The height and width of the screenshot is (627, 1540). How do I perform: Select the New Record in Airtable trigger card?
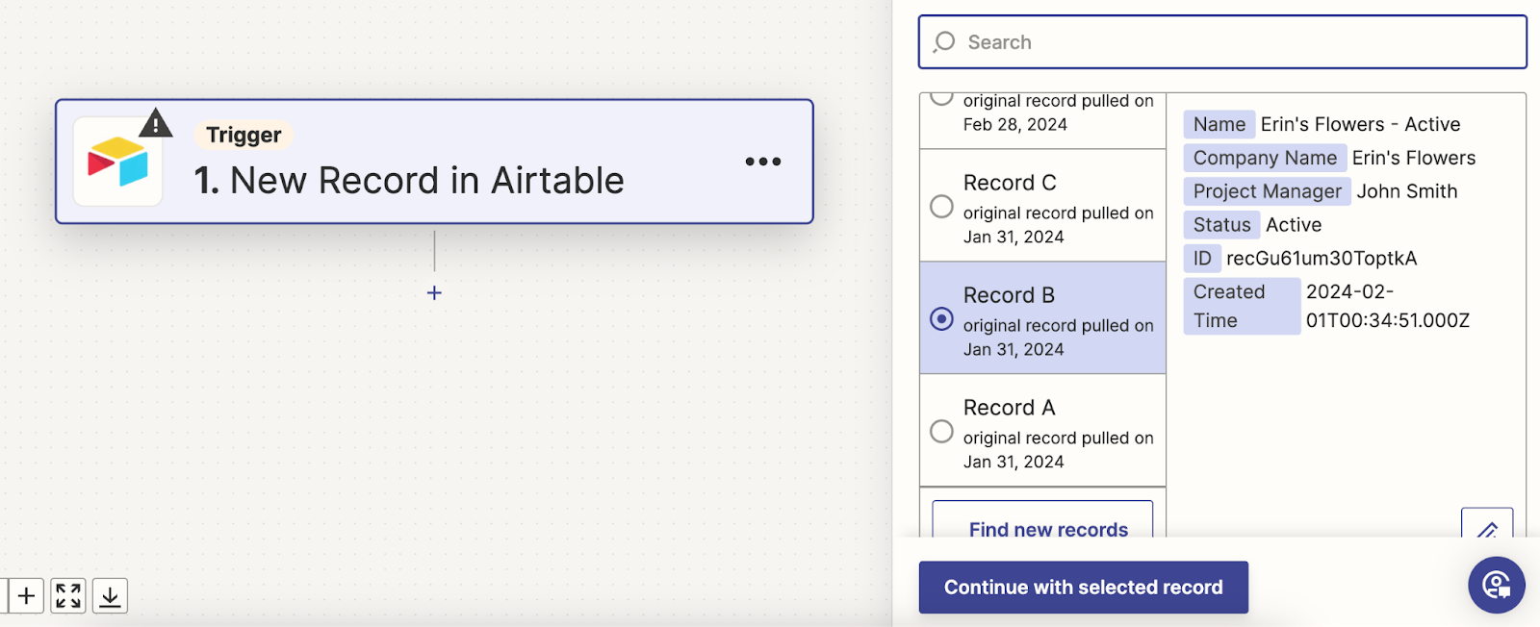pos(434,162)
